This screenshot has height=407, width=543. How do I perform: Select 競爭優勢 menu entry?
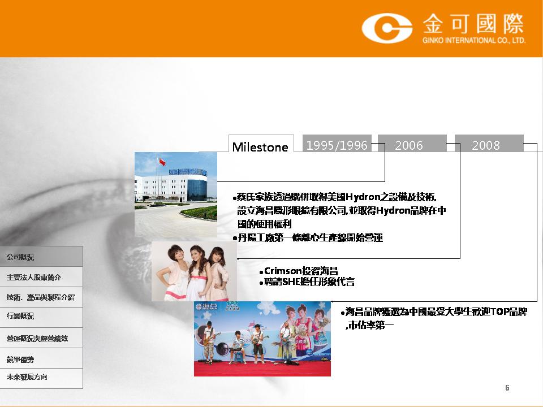coord(41,358)
